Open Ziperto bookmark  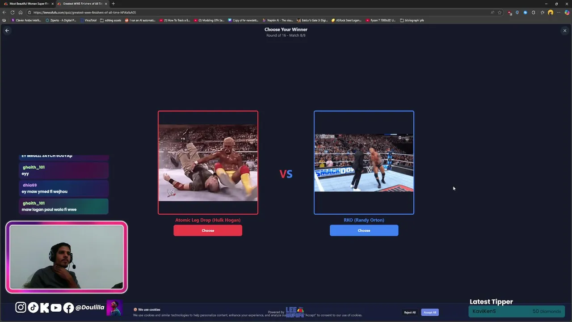(61, 20)
